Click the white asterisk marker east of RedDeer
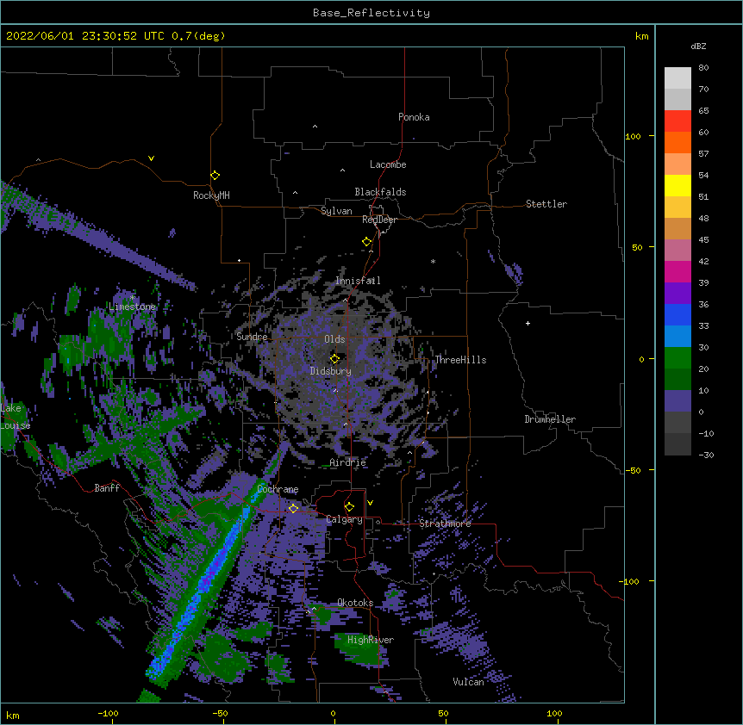This screenshot has width=743, height=725. click(x=433, y=261)
